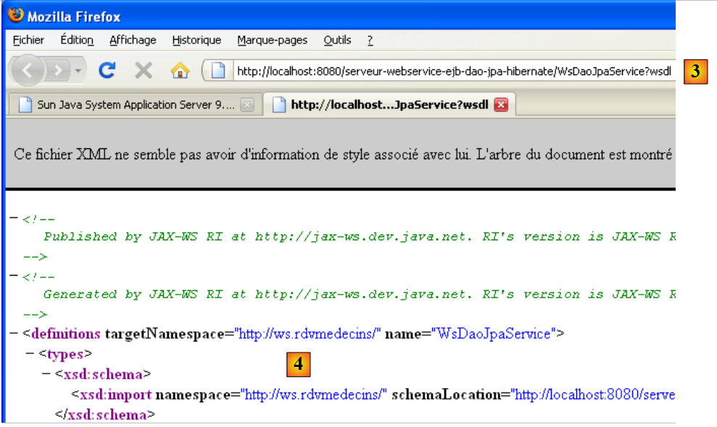Collapse the xsd:schema XML element
The height and width of the screenshot is (427, 717).
45,374
